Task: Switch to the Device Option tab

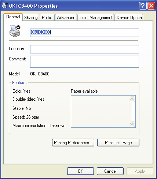Action: pyautogui.click(x=129, y=18)
